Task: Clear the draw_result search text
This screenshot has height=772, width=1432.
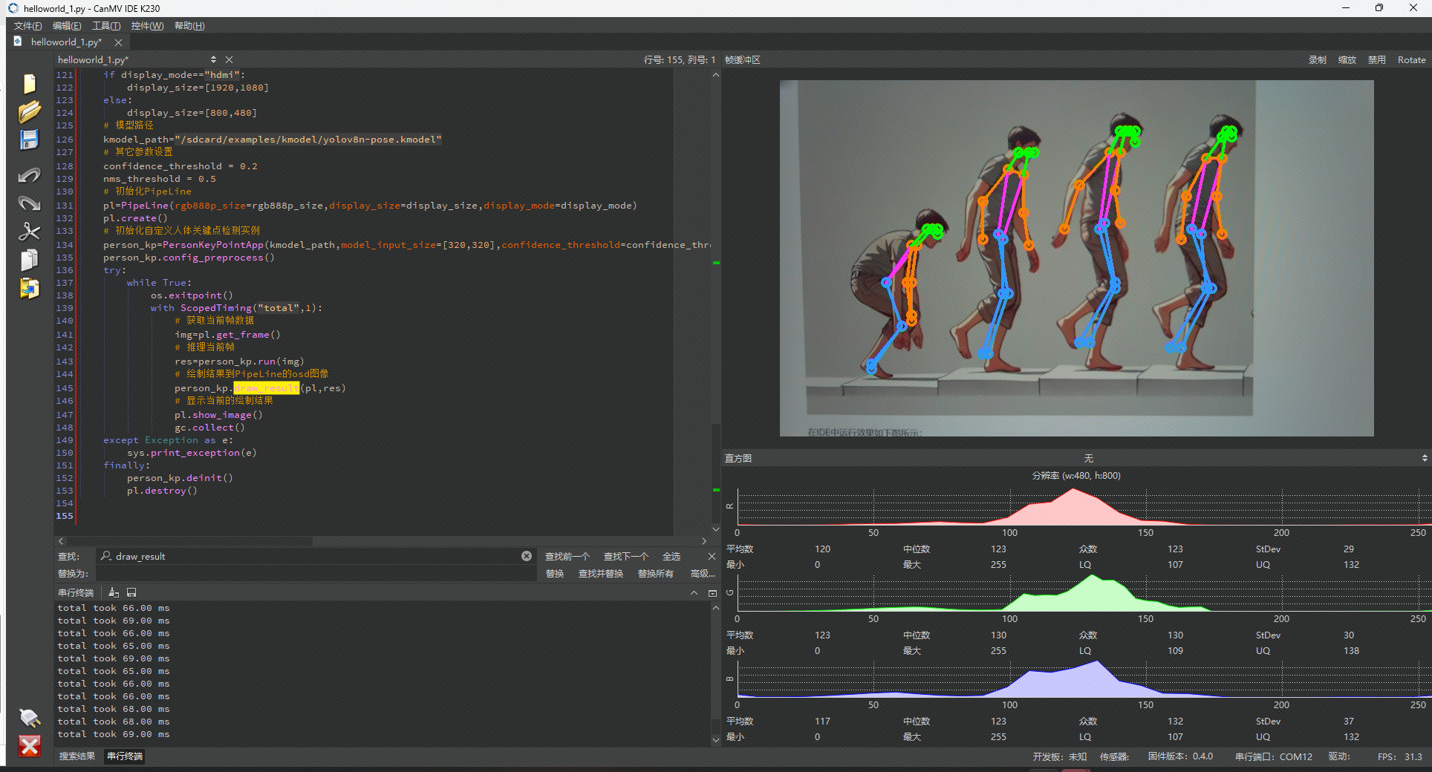Action: coord(527,556)
